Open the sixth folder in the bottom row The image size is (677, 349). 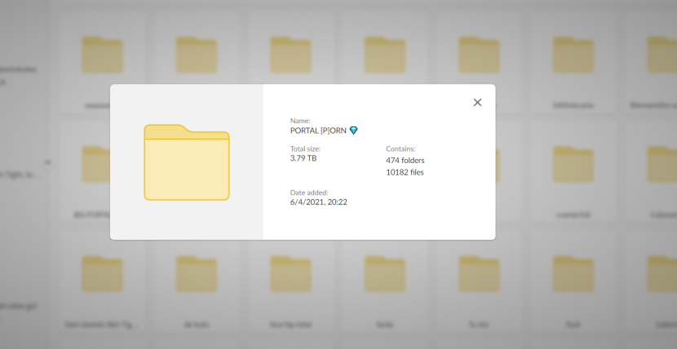[x=573, y=274]
